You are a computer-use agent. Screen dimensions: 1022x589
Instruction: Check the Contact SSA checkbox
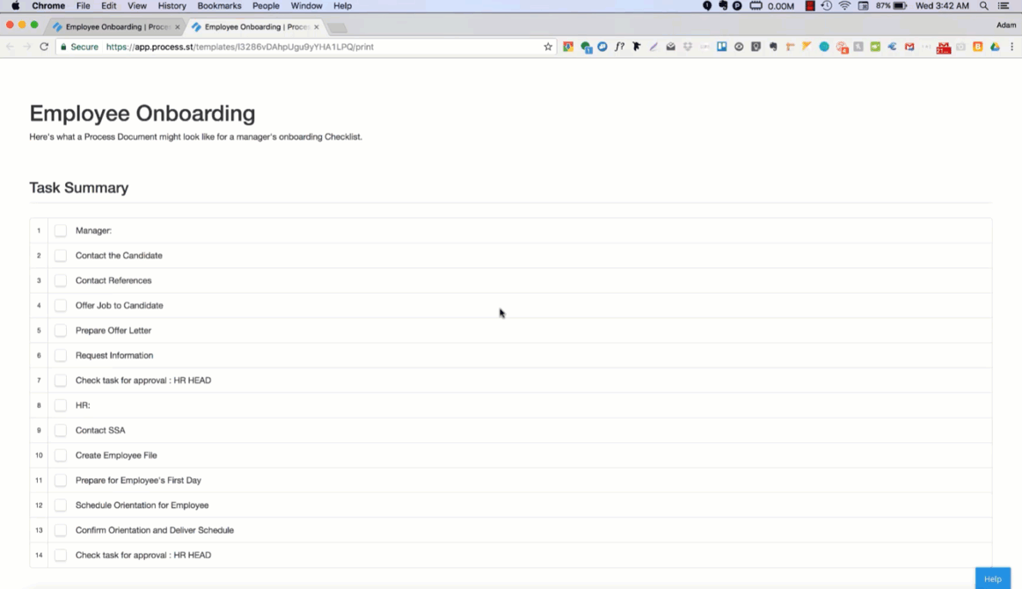click(61, 430)
